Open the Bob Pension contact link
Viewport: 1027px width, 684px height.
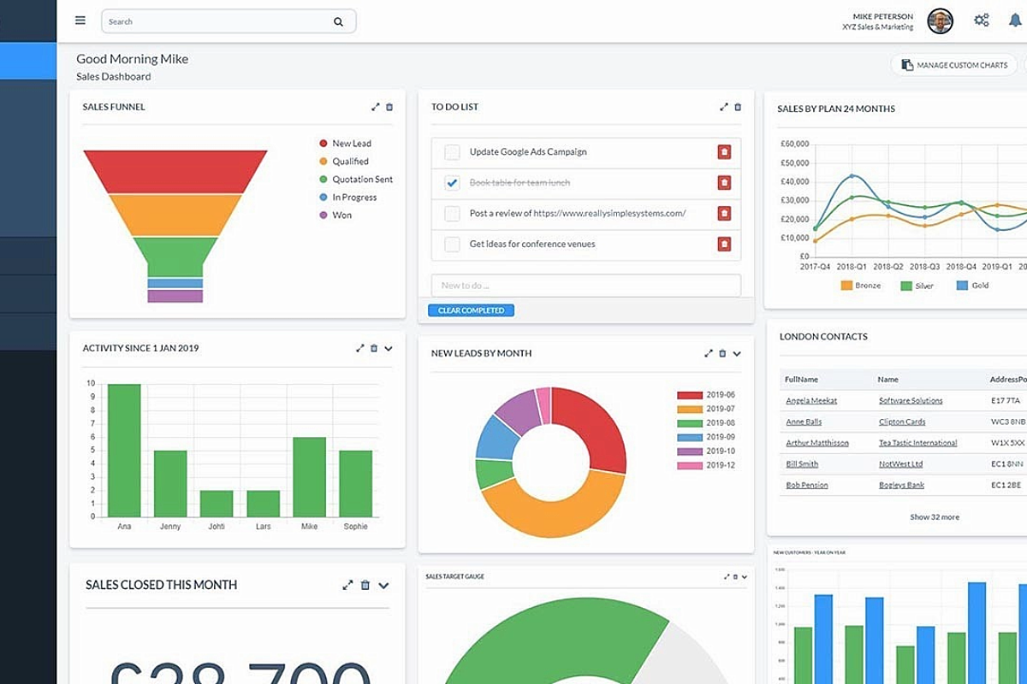(x=807, y=486)
